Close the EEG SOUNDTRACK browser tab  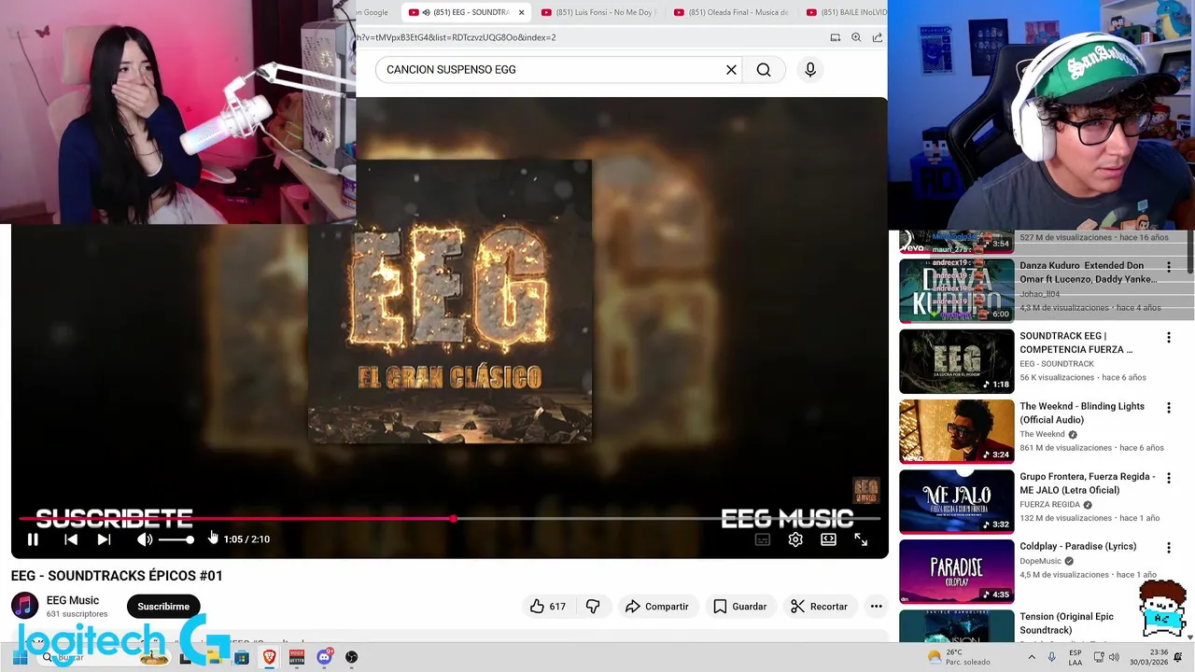coord(521,12)
